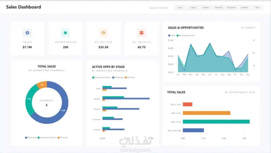Click the Jun label on month axis

(x=210, y=75)
